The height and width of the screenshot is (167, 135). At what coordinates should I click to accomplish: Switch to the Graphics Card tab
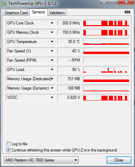tap(16, 13)
